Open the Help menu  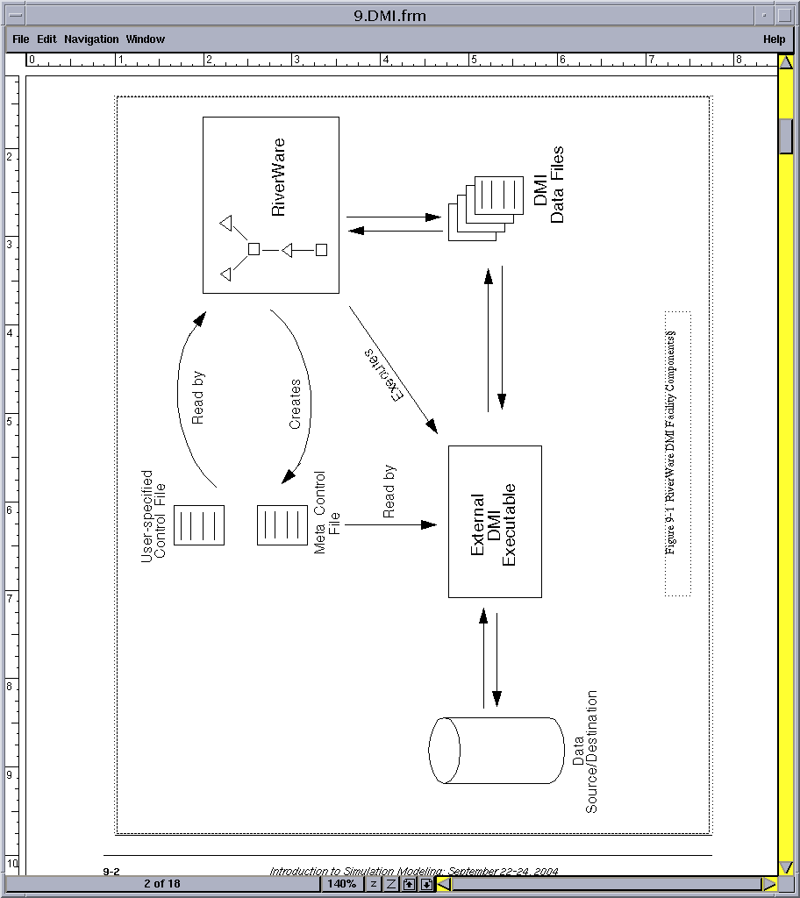(774, 39)
